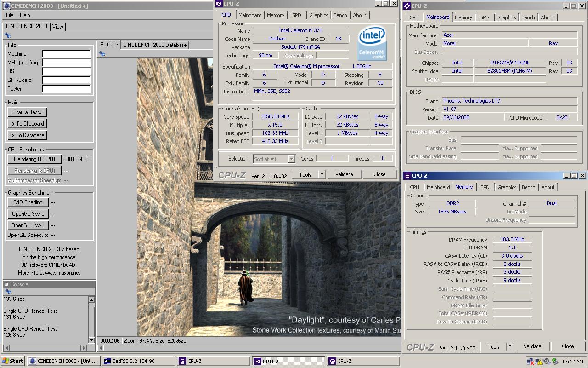Click the Tools button in the CPU-Z Memory window
588x368 pixels.
[493, 346]
